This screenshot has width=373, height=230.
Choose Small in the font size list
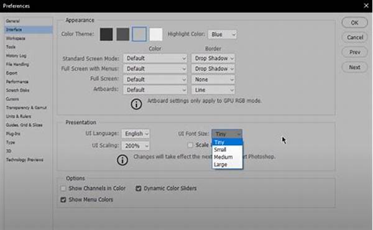(x=228, y=150)
